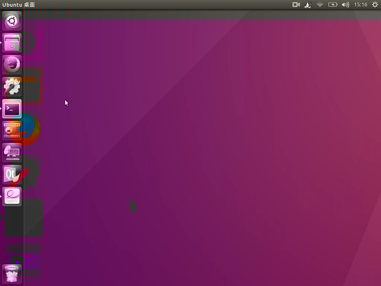Launch the screen recorder film-strip icon
Viewport: 381px width, 286px height.
pyautogui.click(x=12, y=131)
